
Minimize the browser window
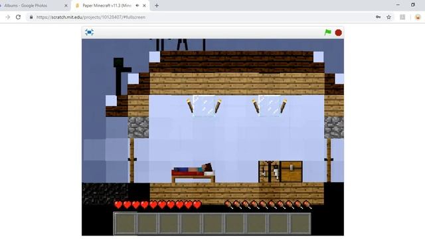398,5
